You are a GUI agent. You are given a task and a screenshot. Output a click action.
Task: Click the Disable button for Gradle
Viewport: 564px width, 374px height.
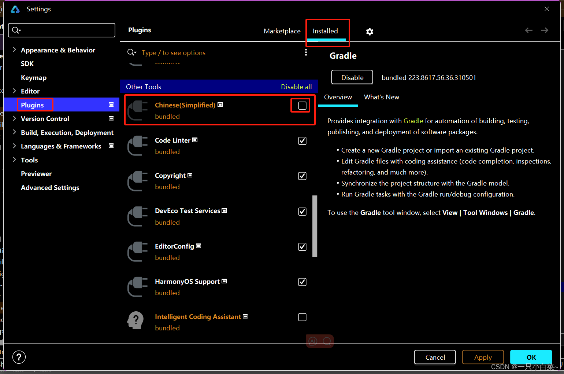click(x=352, y=77)
